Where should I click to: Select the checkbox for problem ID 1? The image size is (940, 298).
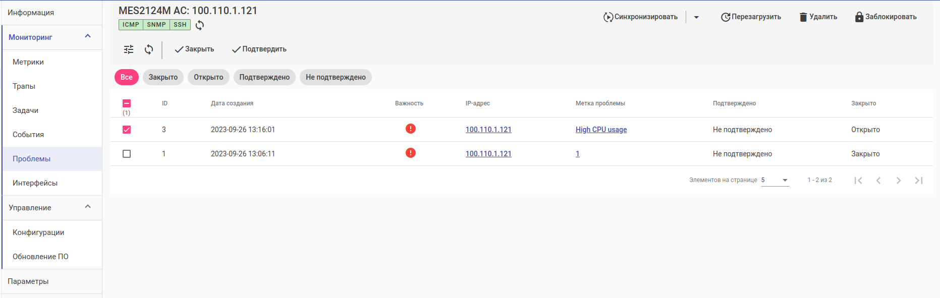pos(127,154)
